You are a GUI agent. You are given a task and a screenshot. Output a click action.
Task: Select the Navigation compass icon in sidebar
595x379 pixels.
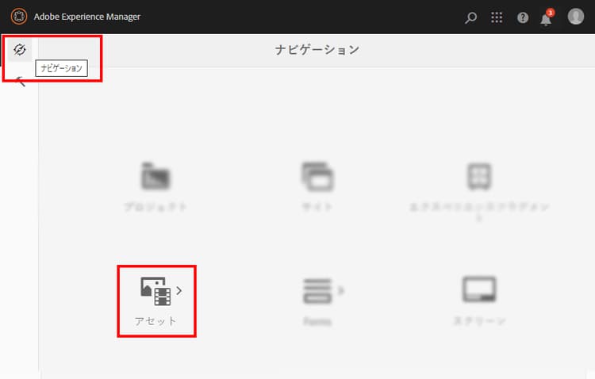19,50
